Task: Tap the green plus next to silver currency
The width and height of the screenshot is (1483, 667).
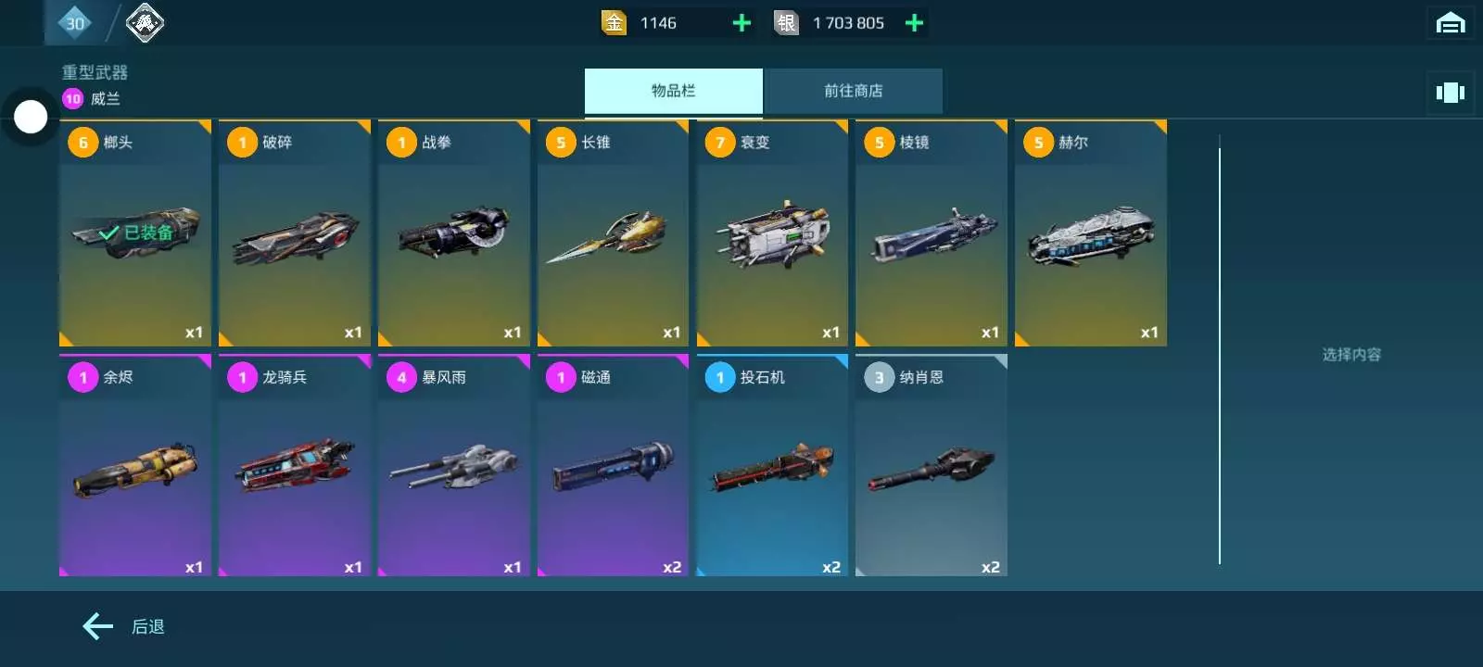Action: point(914,23)
